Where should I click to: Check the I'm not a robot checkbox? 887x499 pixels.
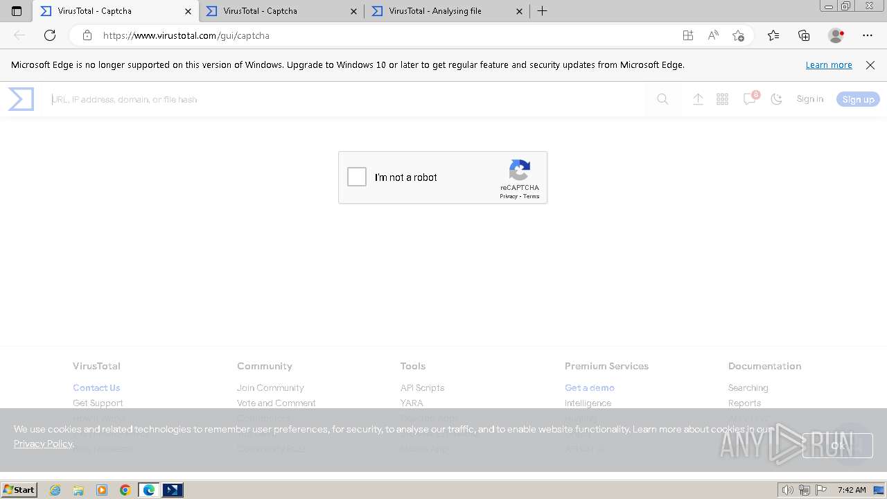point(357,177)
